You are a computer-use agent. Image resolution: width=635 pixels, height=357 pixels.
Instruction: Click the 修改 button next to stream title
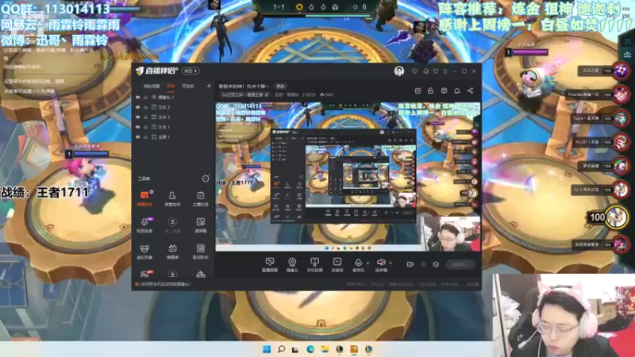[280, 86]
